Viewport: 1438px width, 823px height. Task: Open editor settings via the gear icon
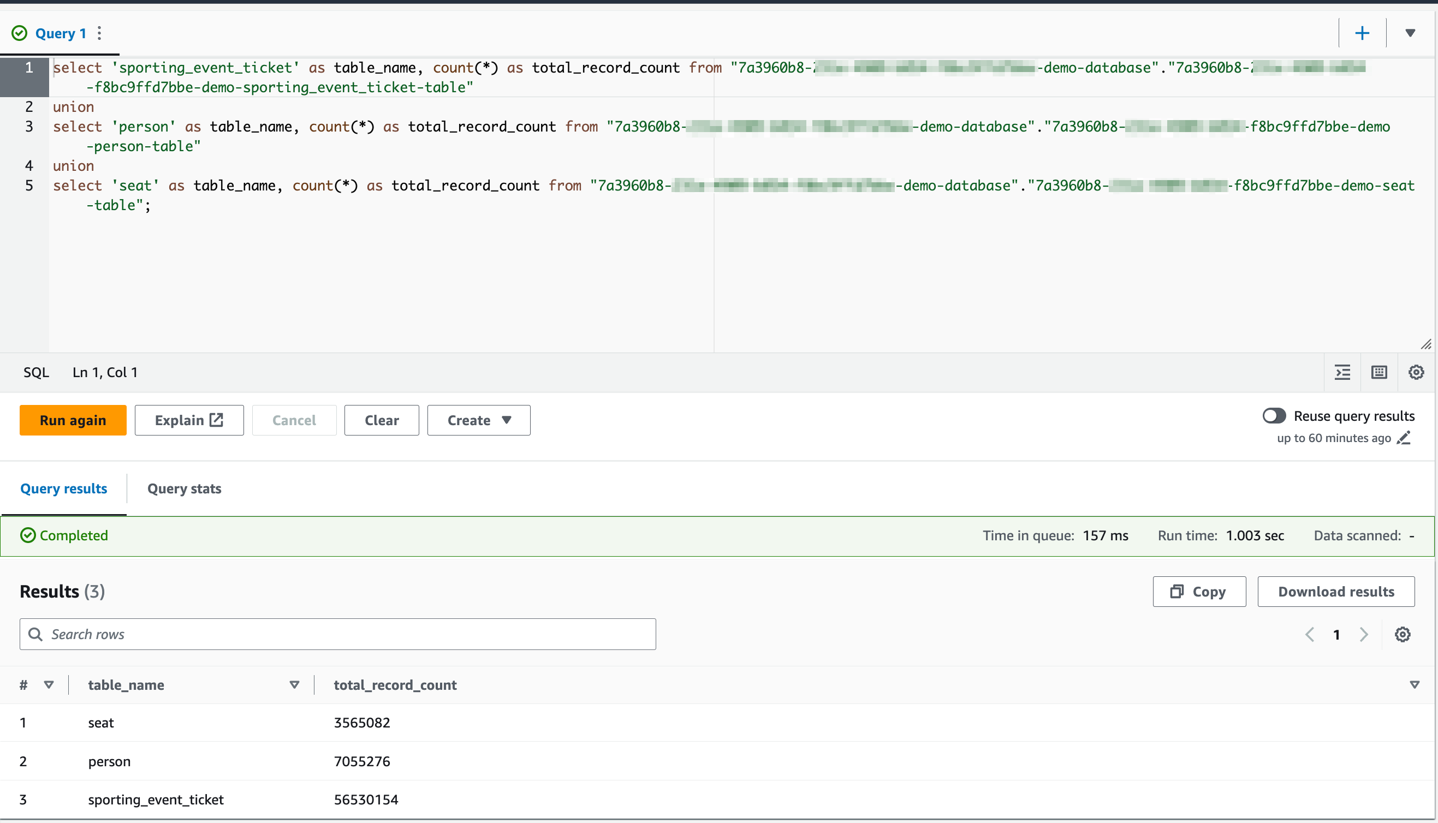[1417, 372]
